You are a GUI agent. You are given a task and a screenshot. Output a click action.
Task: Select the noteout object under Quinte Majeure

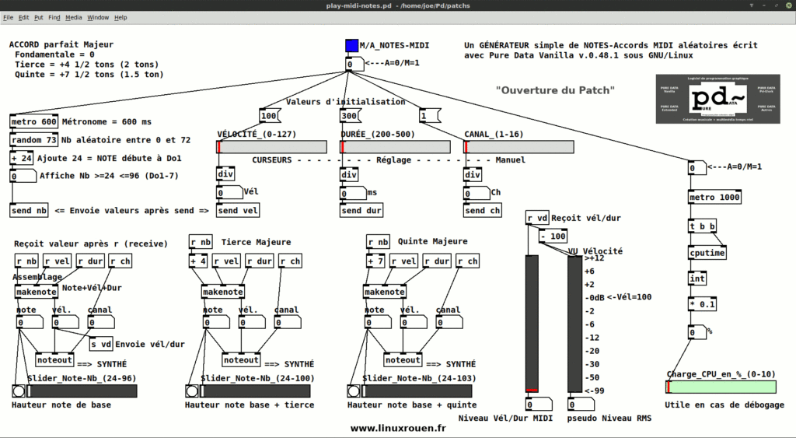[x=403, y=359]
